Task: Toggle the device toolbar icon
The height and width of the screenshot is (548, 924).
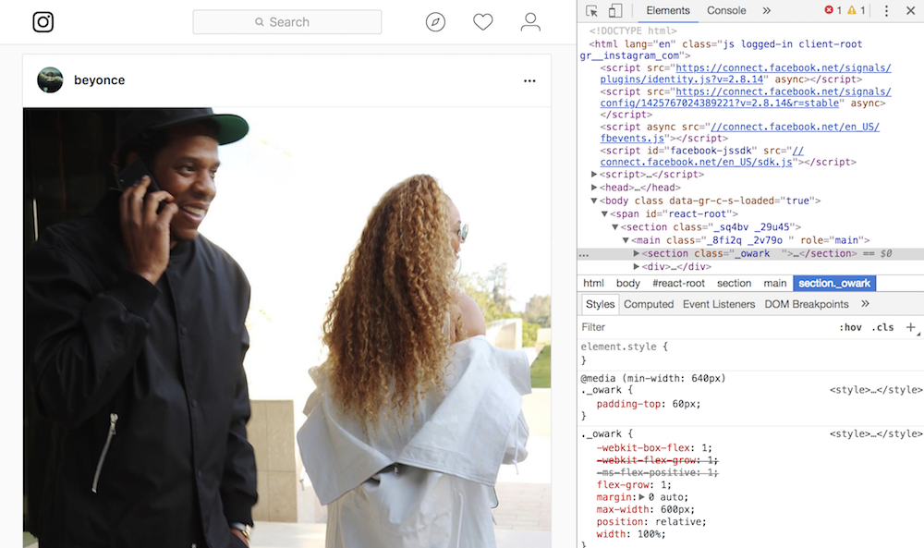Action: [615, 10]
